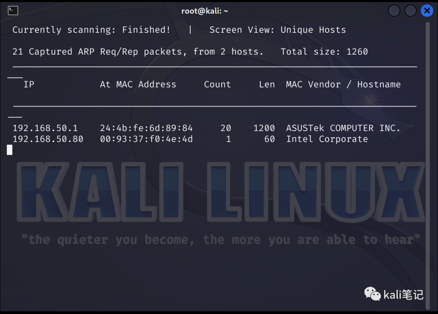Select IP address 192.168.50.1
Screen dimensions: 438x314
coord(45,128)
